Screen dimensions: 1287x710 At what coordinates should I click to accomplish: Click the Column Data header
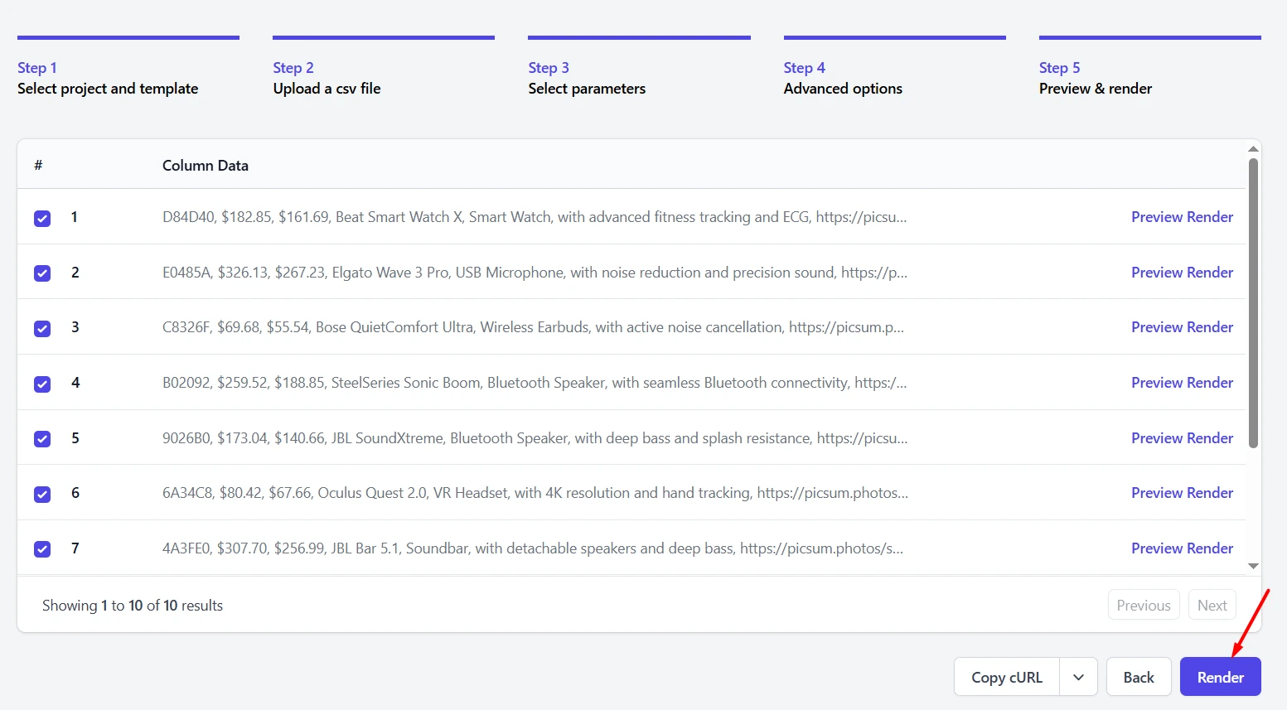click(206, 166)
